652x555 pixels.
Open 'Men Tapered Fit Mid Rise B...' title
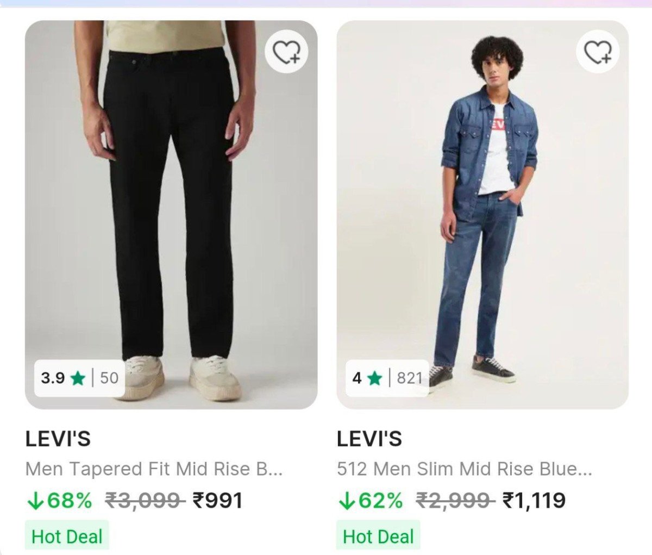[x=154, y=469]
